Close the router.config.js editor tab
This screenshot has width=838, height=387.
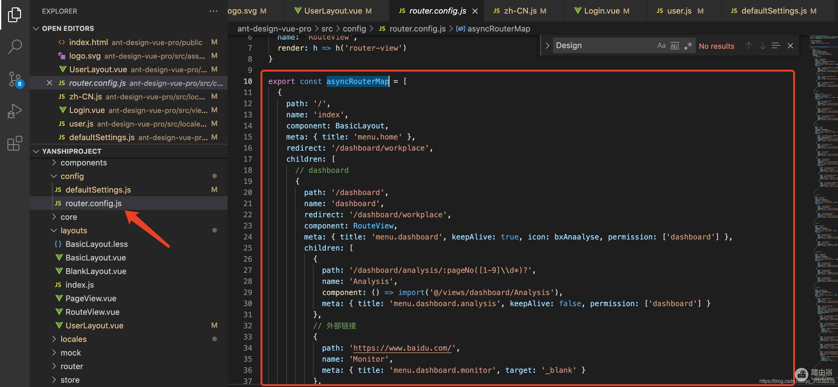point(475,11)
